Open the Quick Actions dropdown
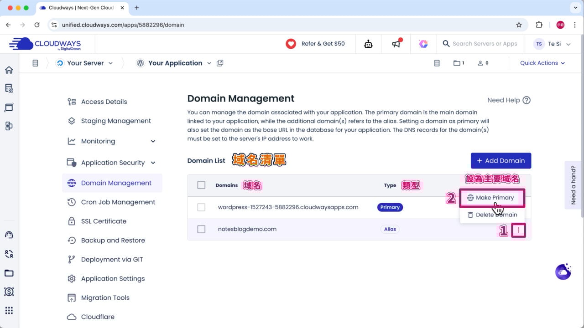Image resolution: width=584 pixels, height=328 pixels. point(542,63)
